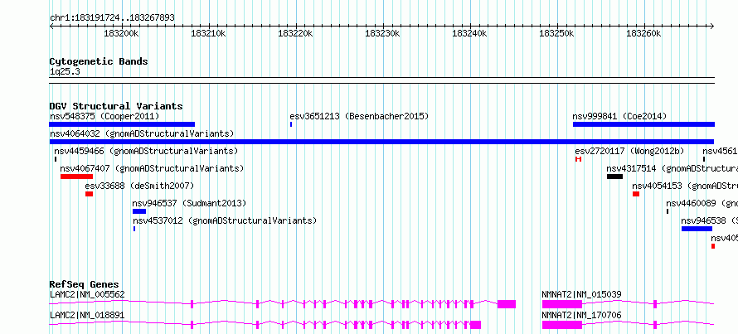
Task: Click the blue bar under nsv548375
Action: point(122,124)
